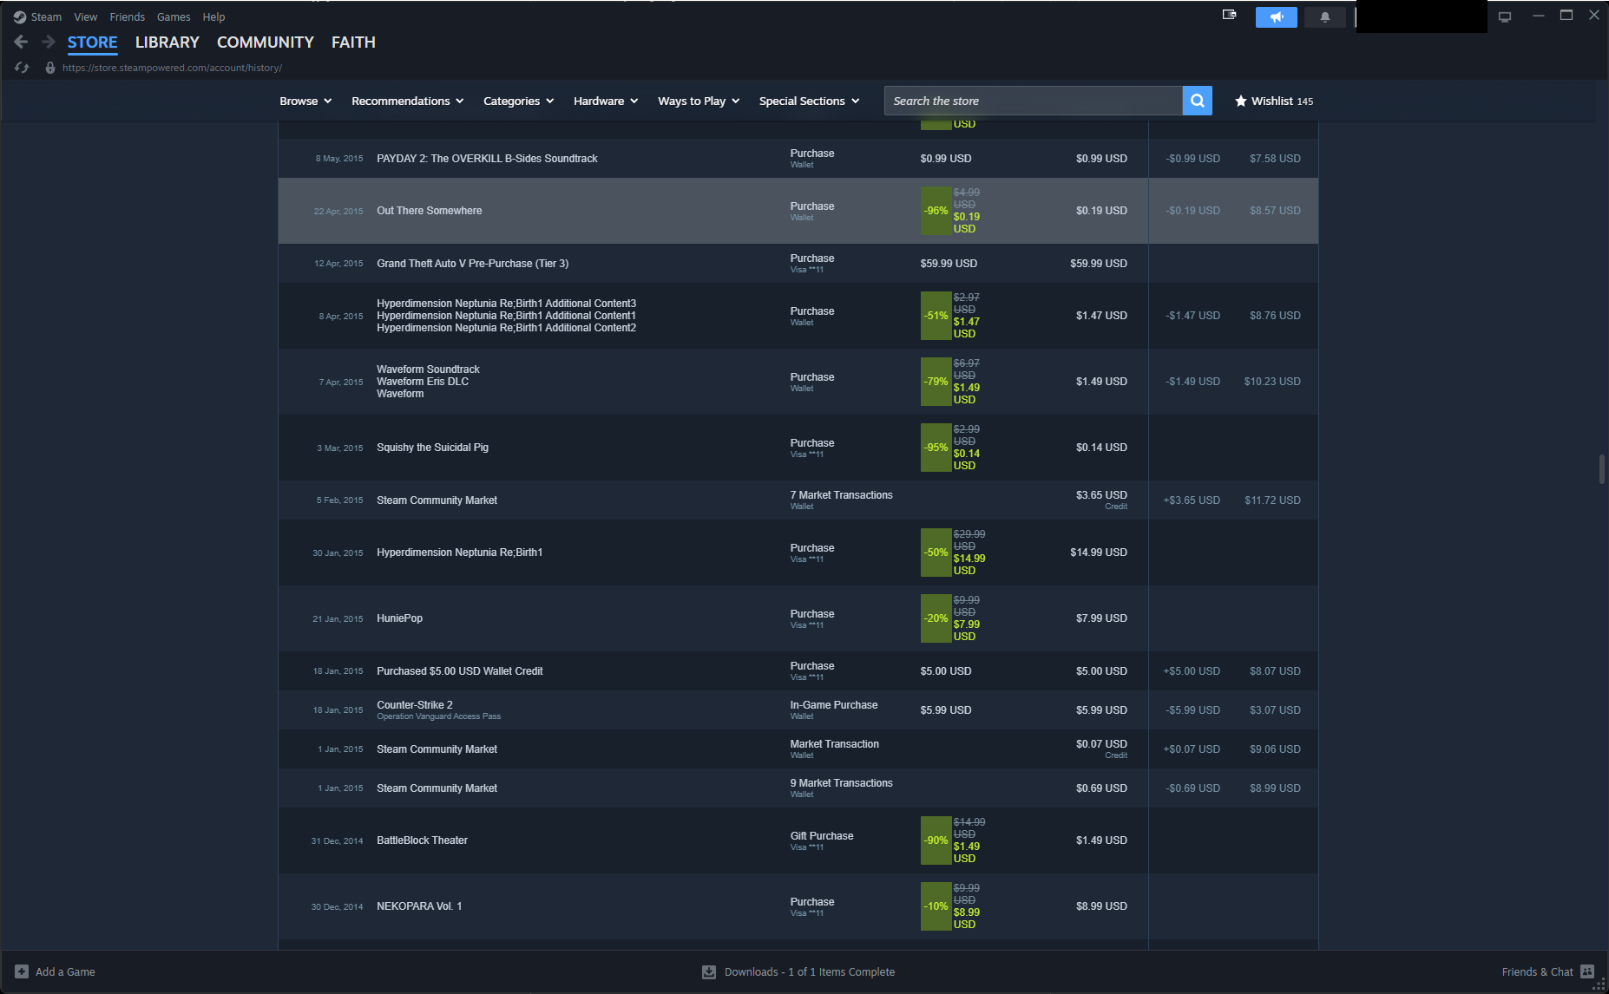Click +$3.65 USD wallet change

[1192, 500]
